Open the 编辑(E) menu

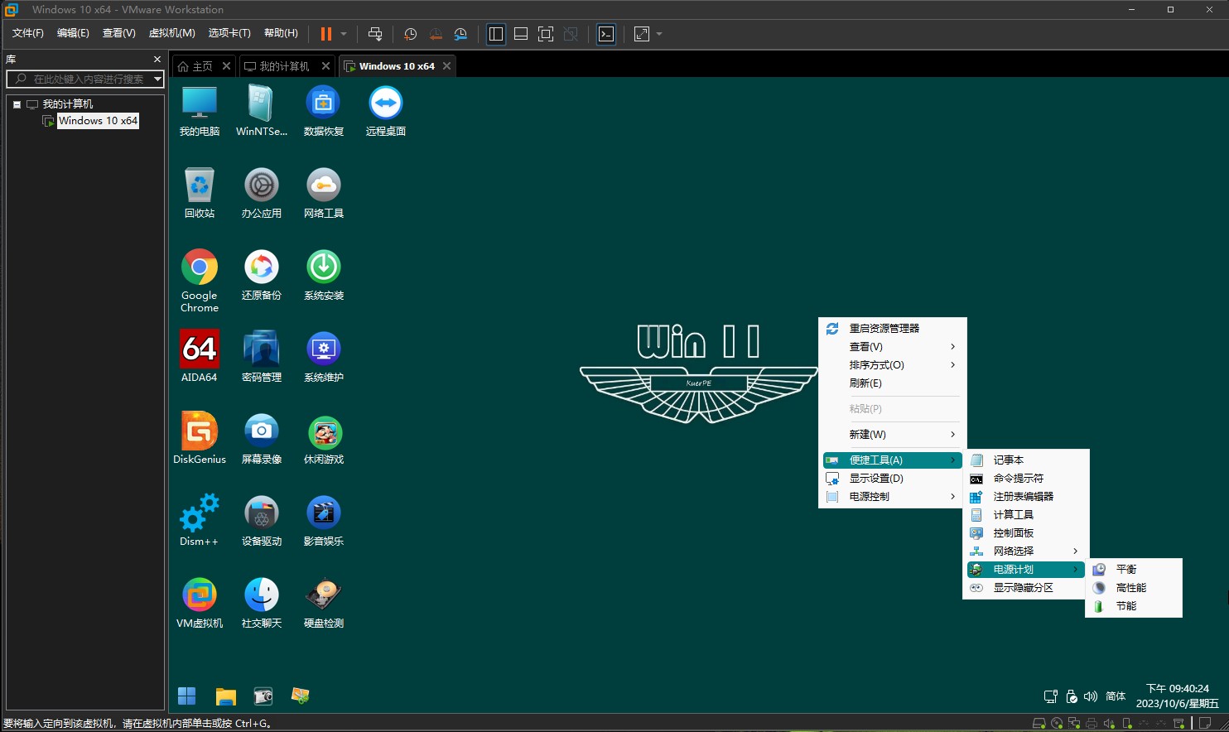(x=73, y=33)
